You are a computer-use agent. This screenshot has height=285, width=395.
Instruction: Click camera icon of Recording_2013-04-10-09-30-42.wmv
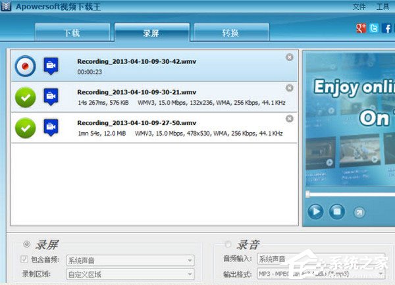[51, 66]
